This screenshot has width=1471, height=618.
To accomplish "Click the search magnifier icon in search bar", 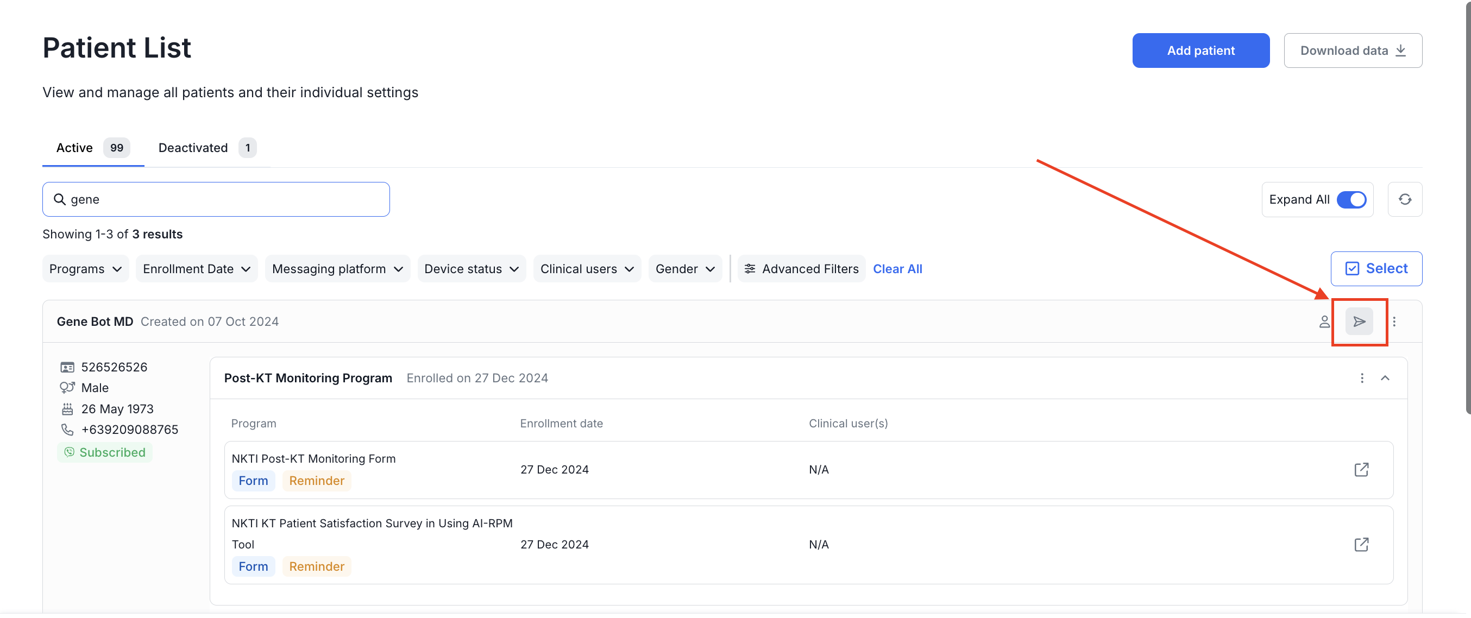I will [x=60, y=199].
